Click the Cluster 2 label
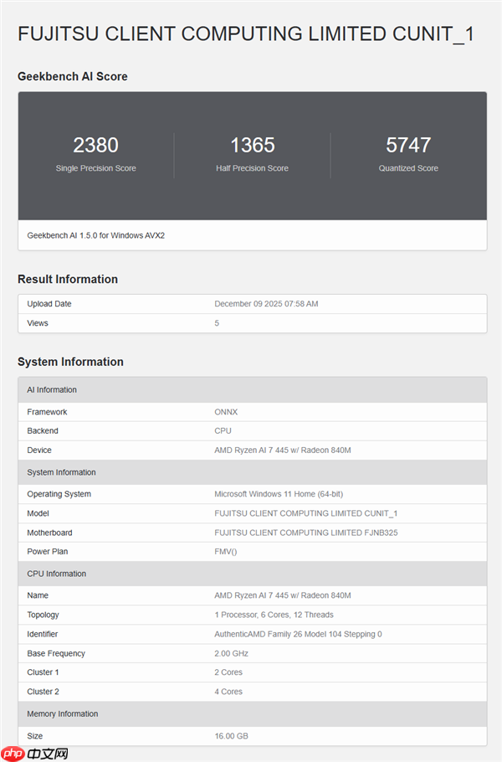Viewport: 502px width, 762px height. click(x=44, y=692)
